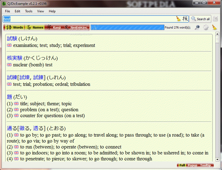222x170 pixels.
Task: Click the scroll down arrow of results
Action: (217, 160)
